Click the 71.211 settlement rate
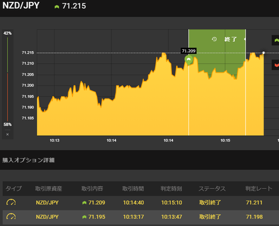Viewport: 279px width, 226px height. pos(254,203)
